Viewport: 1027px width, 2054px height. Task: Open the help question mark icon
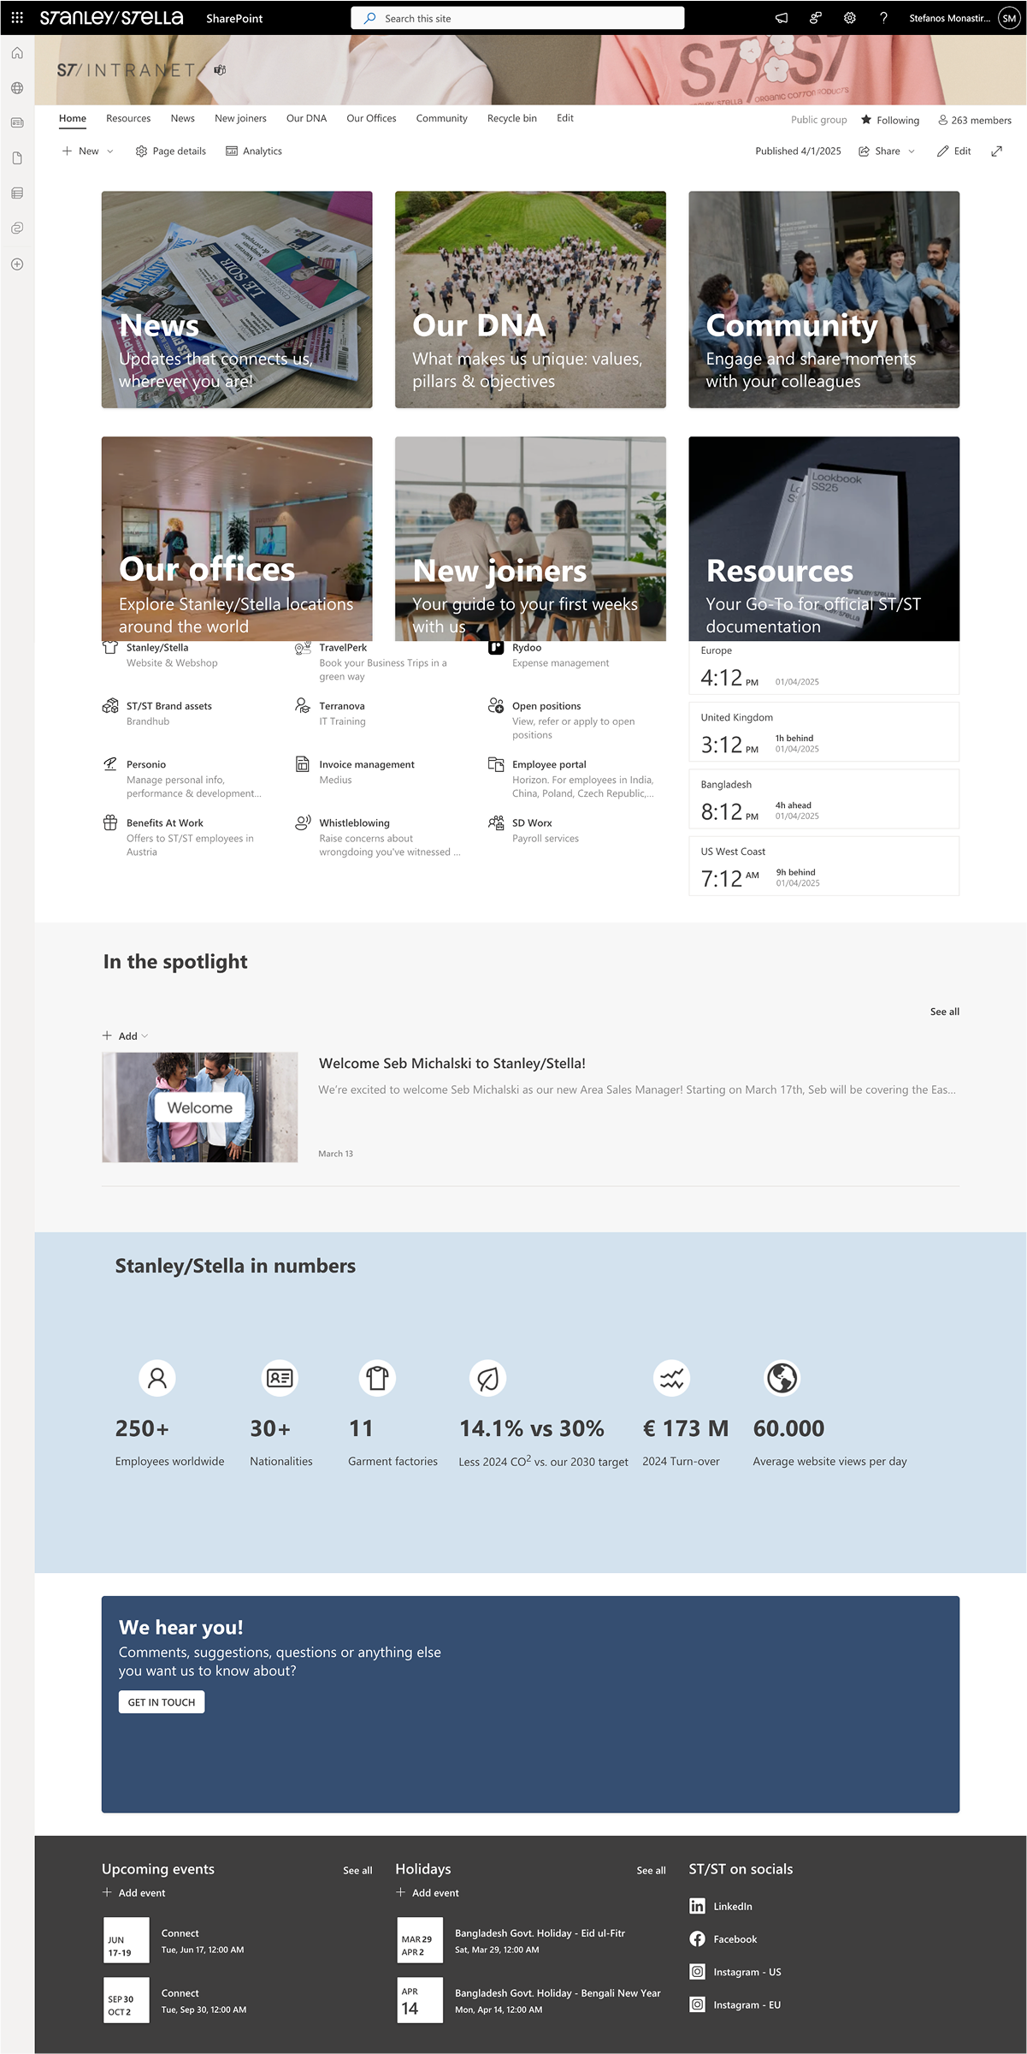[x=883, y=18]
